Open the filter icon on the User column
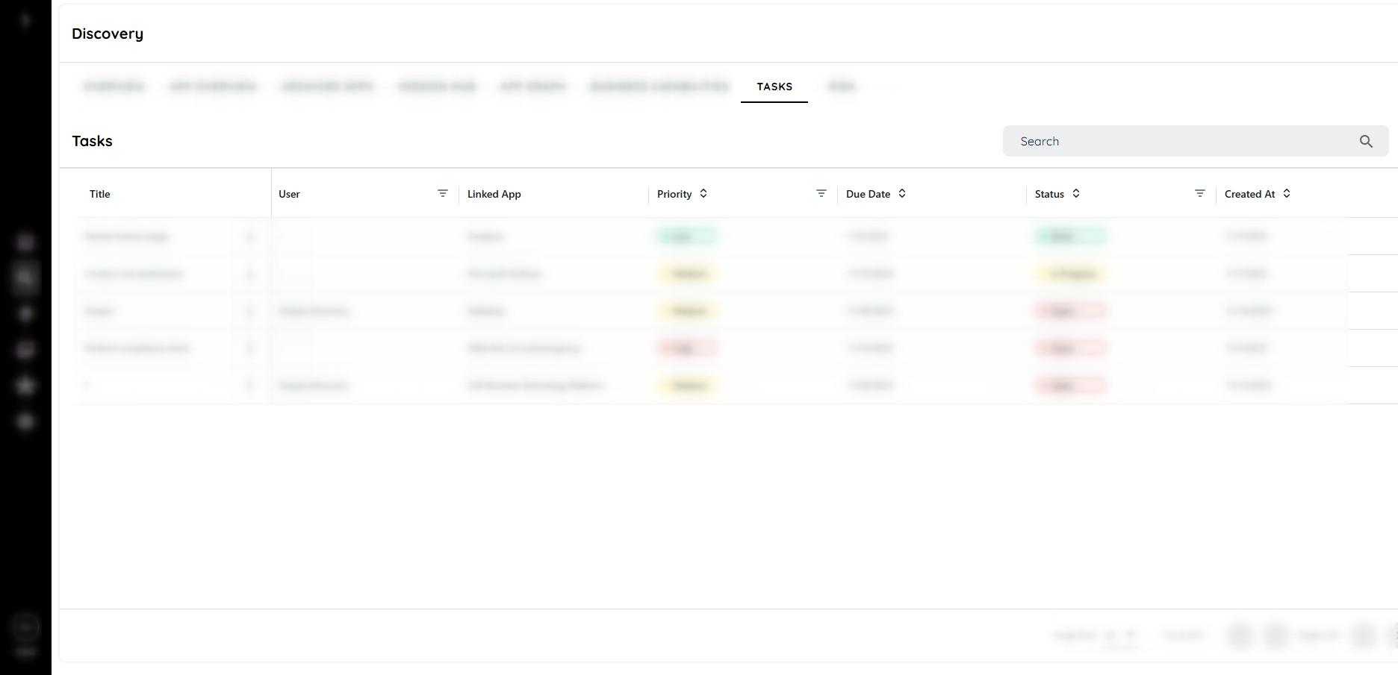1398x675 pixels. coord(443,193)
